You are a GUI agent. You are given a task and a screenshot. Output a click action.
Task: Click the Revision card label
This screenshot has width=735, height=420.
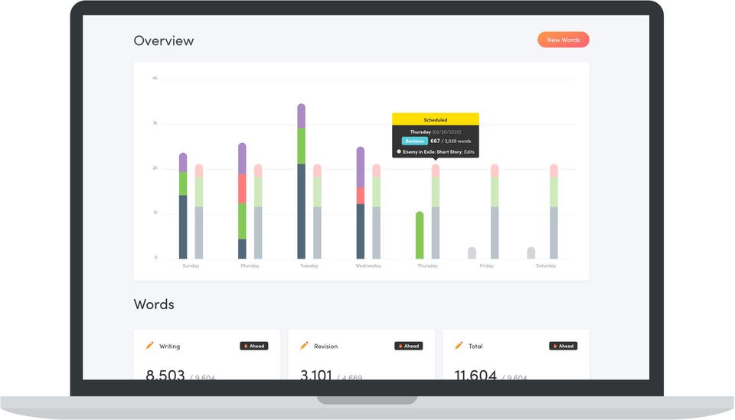point(326,347)
